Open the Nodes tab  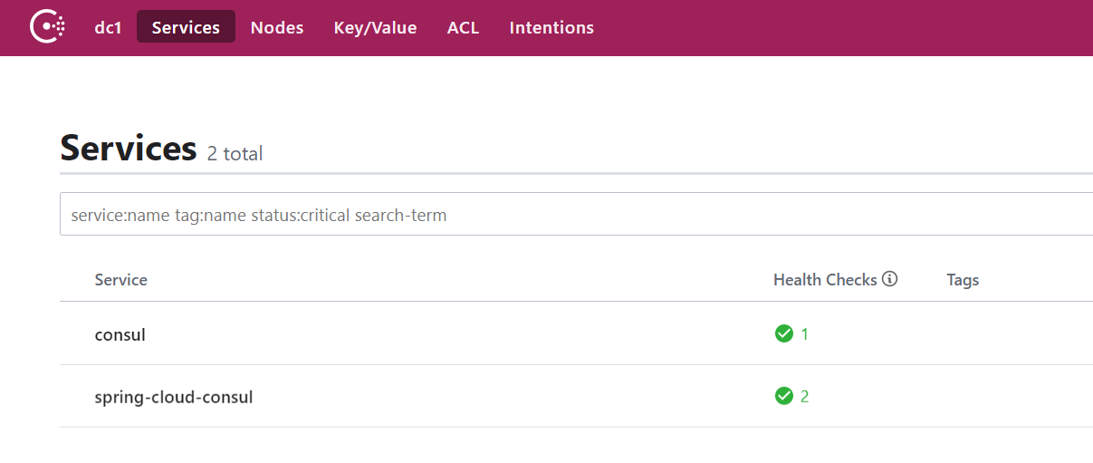click(x=277, y=27)
